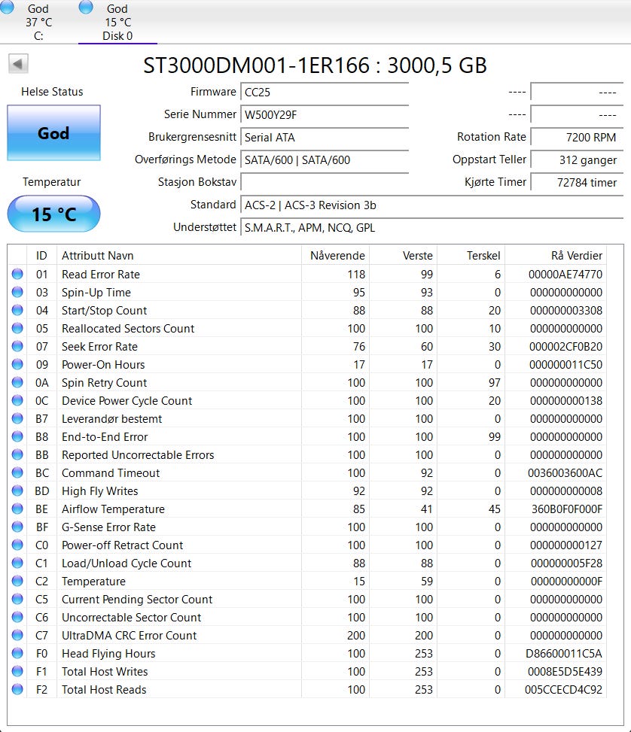Click the status dot for End-to-End Error

click(x=17, y=436)
